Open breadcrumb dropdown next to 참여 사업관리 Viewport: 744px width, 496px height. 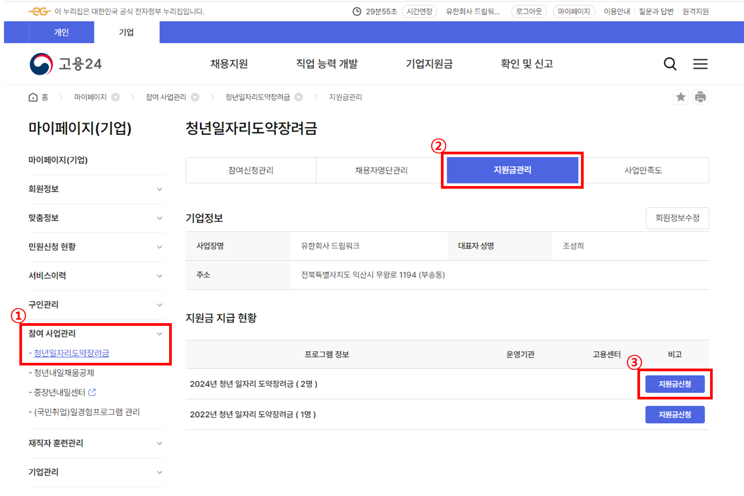(195, 97)
